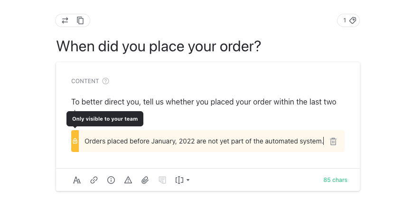Click the 'Only visible to your team' tooltip
This screenshot has height=200, width=413.
pos(105,119)
